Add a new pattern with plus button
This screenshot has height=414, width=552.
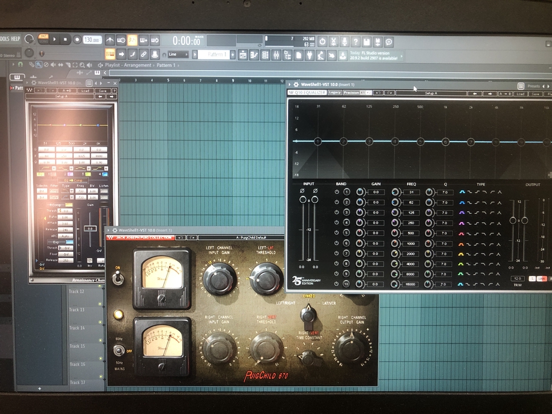coord(233,55)
